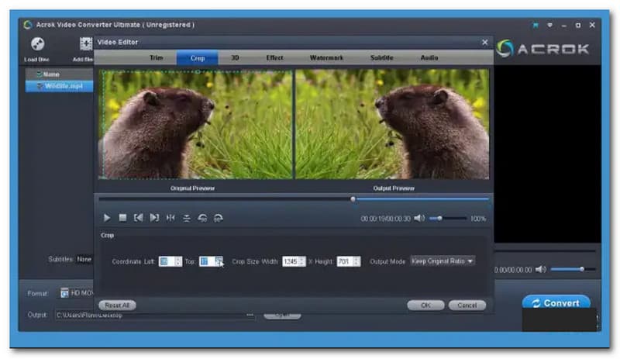Adjust the Left coordinate stepper arrows
Screen dimensions: 620x359
point(177,261)
